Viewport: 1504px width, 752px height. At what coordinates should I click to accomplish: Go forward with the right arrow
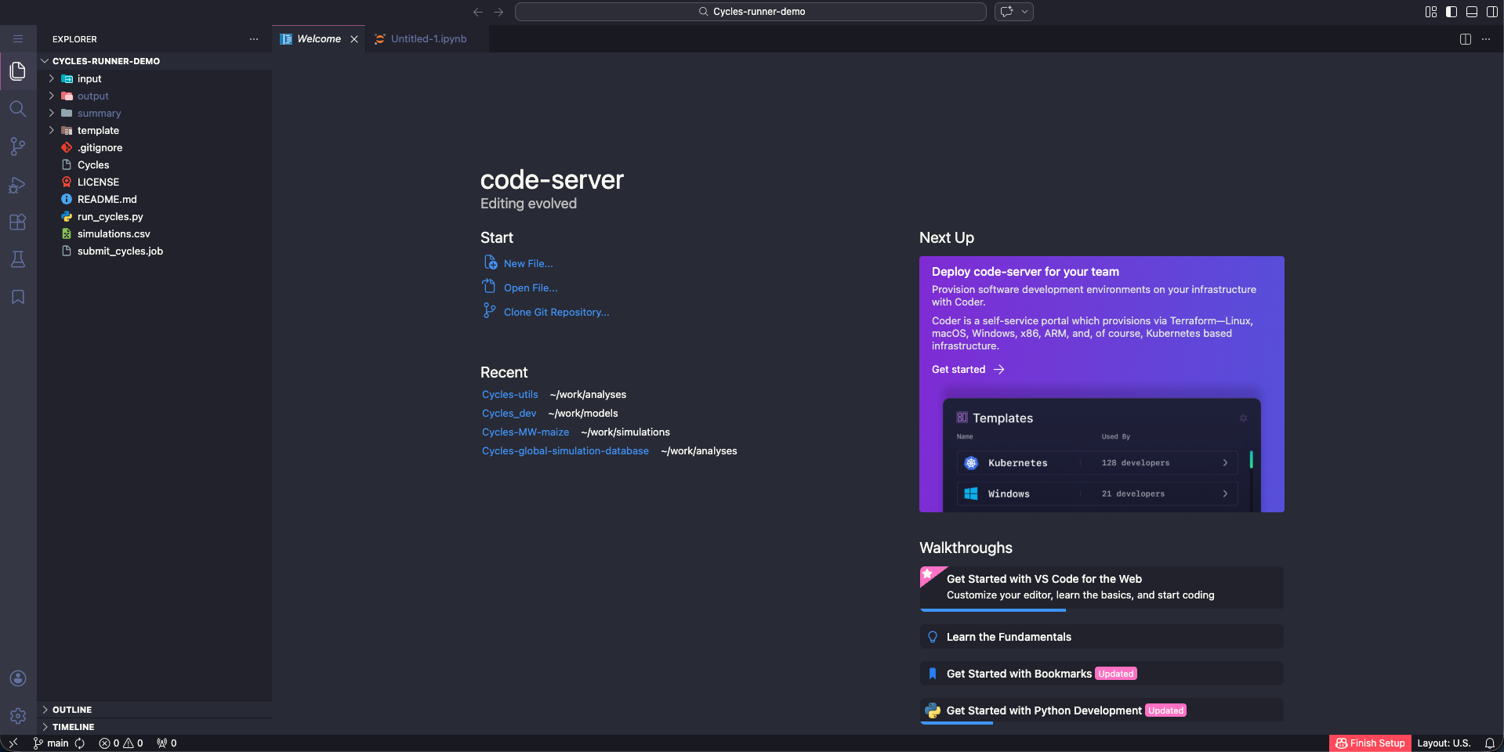pyautogui.click(x=498, y=12)
